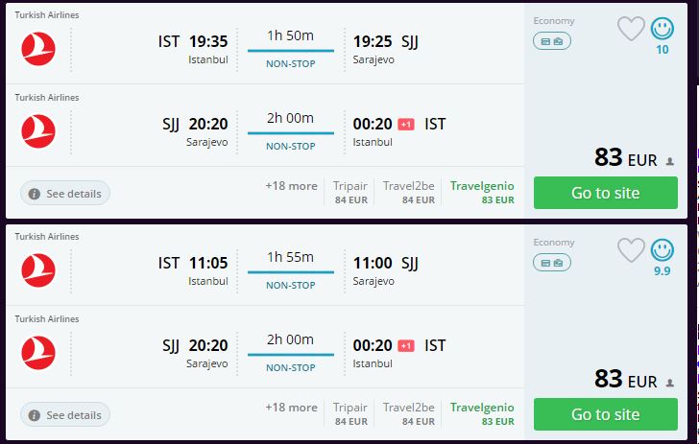Expand See details for the first flight
Screen dimensions: 699x444
click(64, 194)
